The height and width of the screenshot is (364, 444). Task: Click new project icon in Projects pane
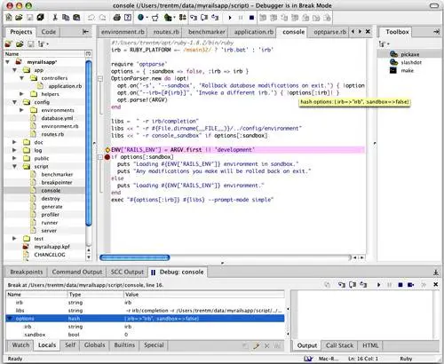[8, 44]
